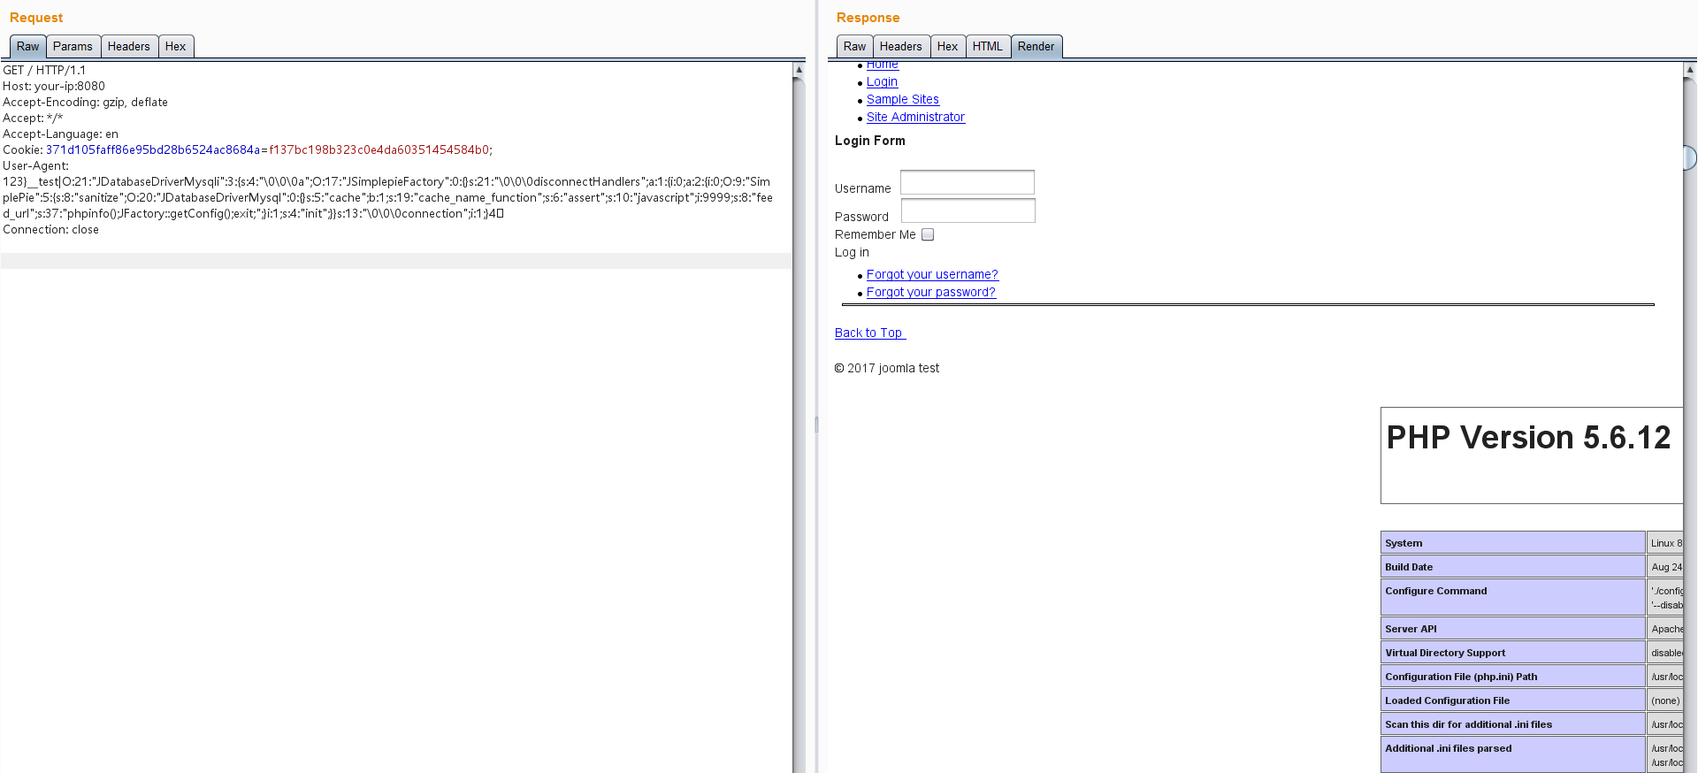
Task: Switch to the request Params tab
Action: tap(73, 47)
